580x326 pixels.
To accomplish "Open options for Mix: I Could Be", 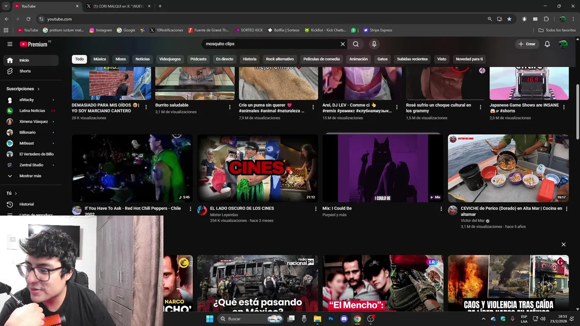I will click(x=441, y=209).
